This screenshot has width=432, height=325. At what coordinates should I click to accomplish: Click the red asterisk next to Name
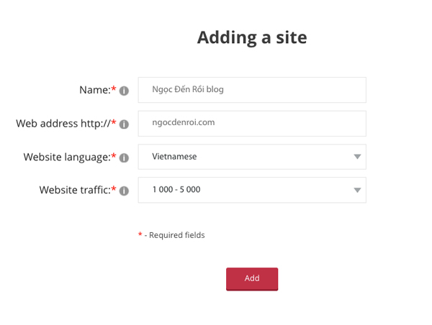(x=113, y=90)
